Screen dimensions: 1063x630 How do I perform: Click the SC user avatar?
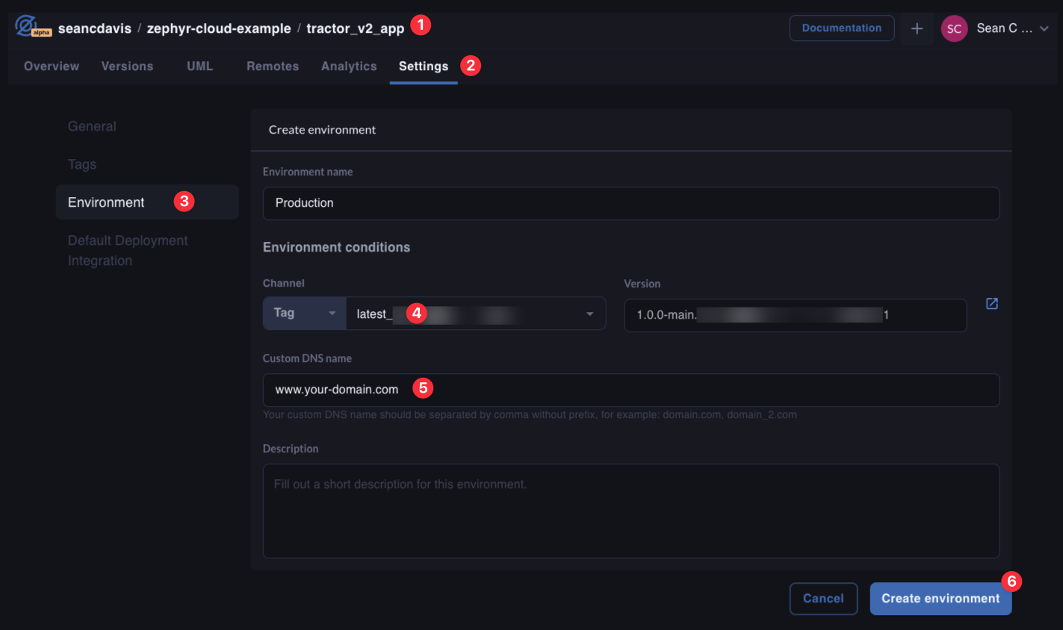pyautogui.click(x=954, y=28)
